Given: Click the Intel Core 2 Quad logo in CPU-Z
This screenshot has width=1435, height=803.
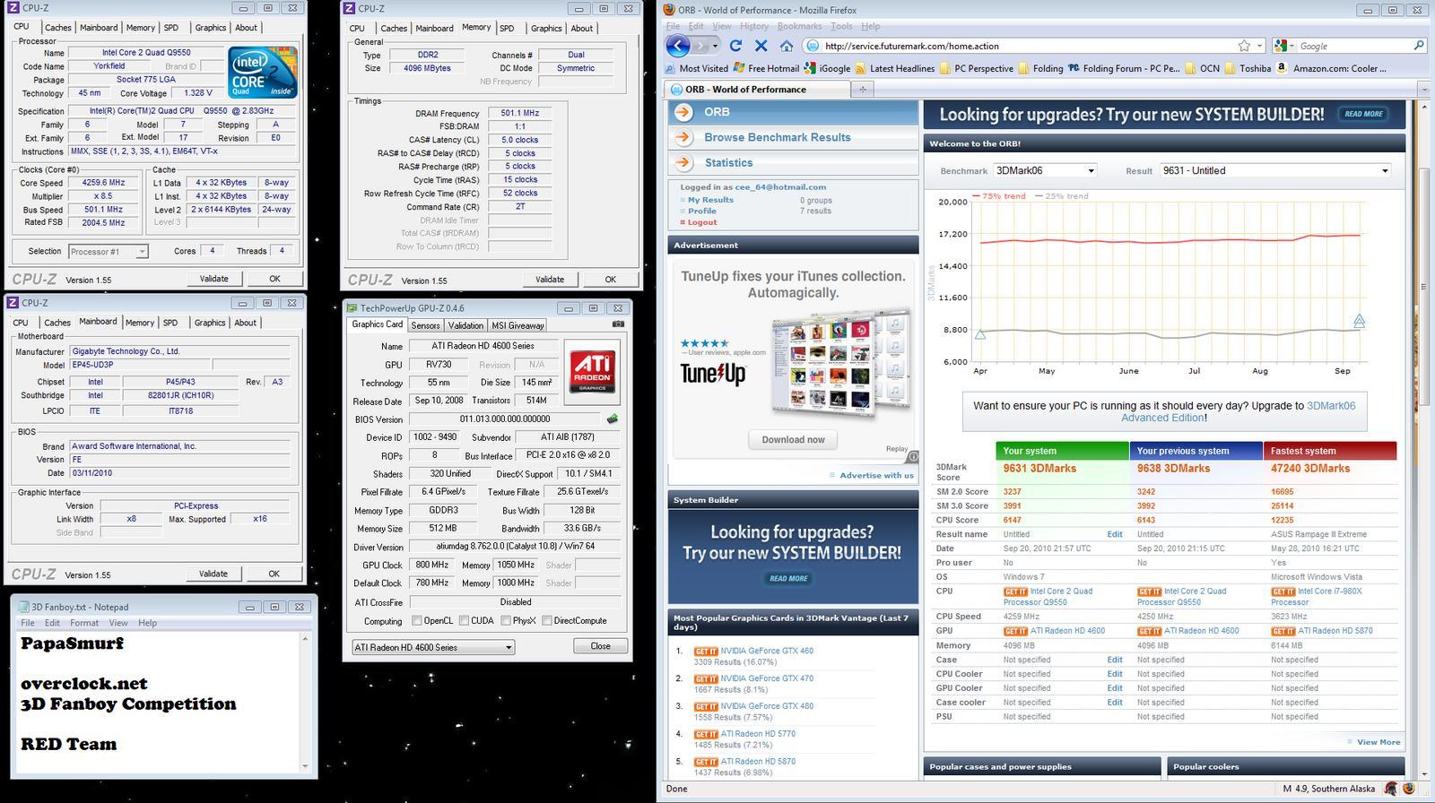Looking at the screenshot, I should coord(262,73).
